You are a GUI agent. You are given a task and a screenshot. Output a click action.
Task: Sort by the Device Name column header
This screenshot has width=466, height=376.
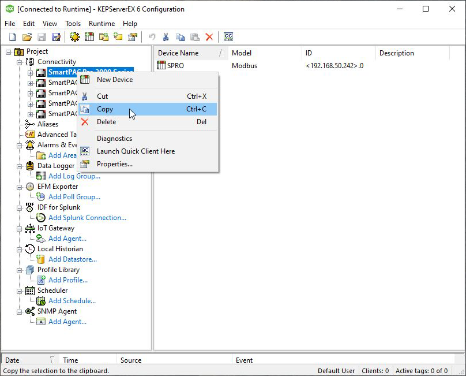[x=178, y=53]
